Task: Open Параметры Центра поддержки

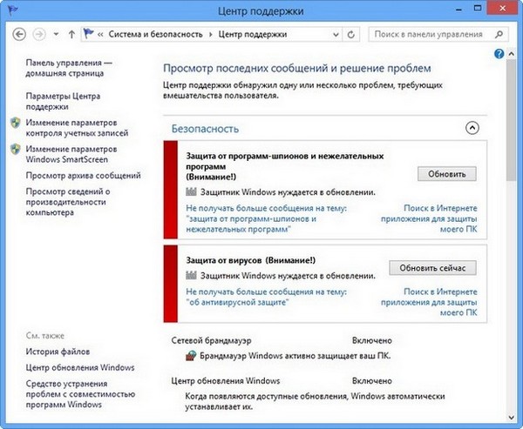Action: (63, 101)
